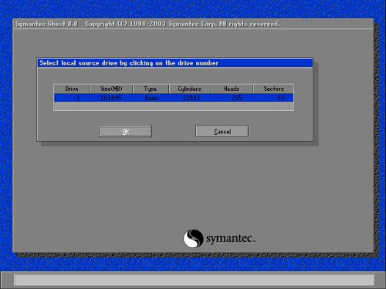Click the dialog title bar reading Select local source drive
386x289 pixels.
(x=175, y=63)
